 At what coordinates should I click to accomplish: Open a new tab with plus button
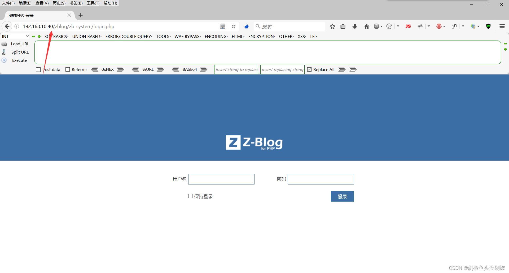point(81,15)
